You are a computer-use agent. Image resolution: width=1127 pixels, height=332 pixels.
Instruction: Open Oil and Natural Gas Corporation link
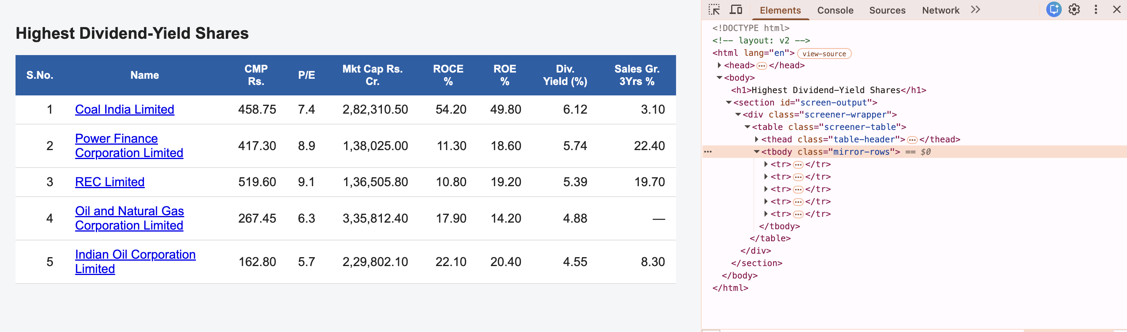click(x=130, y=218)
